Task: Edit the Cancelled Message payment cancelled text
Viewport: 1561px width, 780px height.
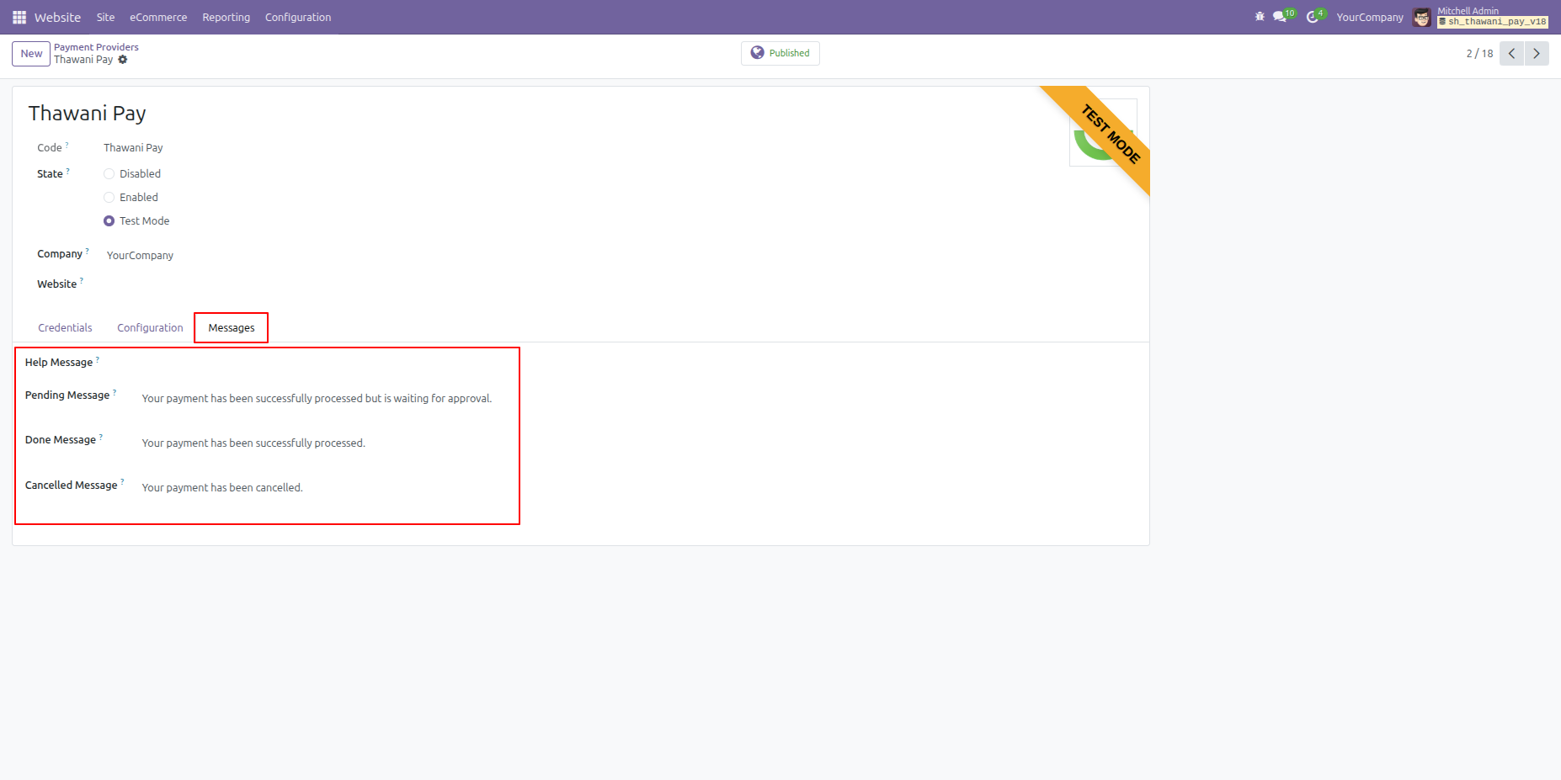Action: (x=222, y=488)
